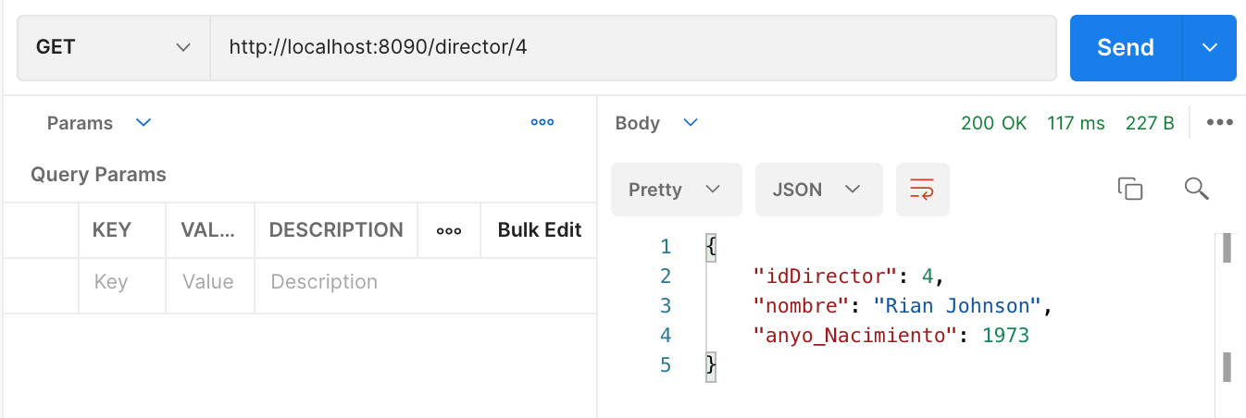Open the GET method dropdown
1246x418 pixels.
113,47
